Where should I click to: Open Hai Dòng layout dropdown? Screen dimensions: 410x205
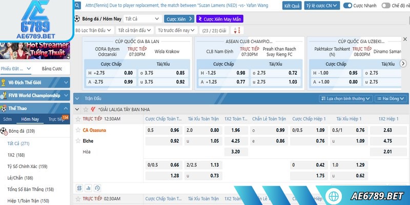(x=391, y=98)
